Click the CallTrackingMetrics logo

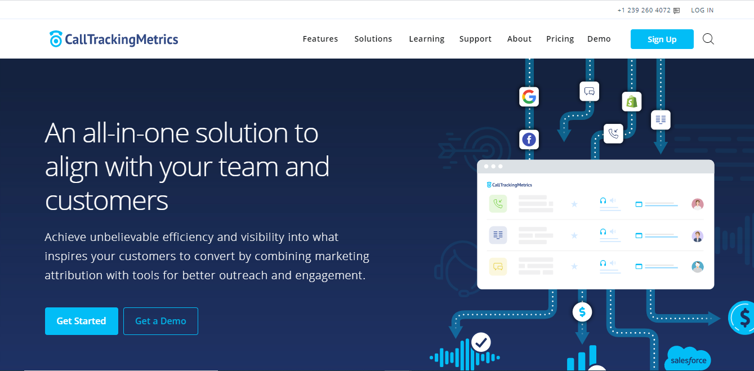(x=114, y=39)
